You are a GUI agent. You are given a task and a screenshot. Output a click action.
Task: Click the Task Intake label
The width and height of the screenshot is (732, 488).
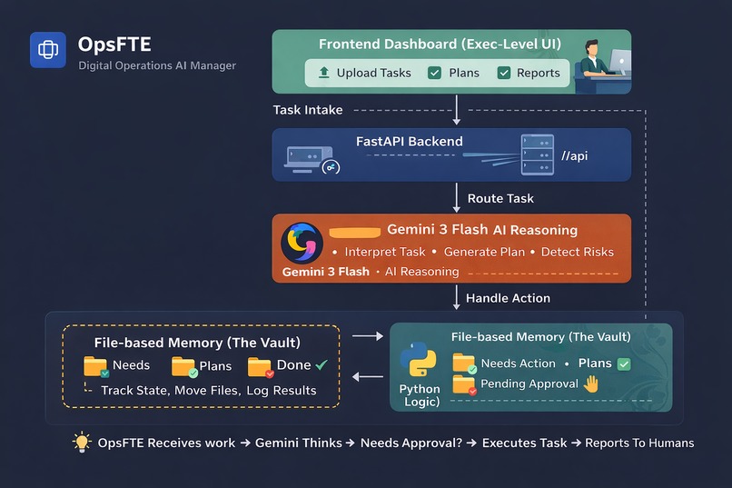point(308,110)
